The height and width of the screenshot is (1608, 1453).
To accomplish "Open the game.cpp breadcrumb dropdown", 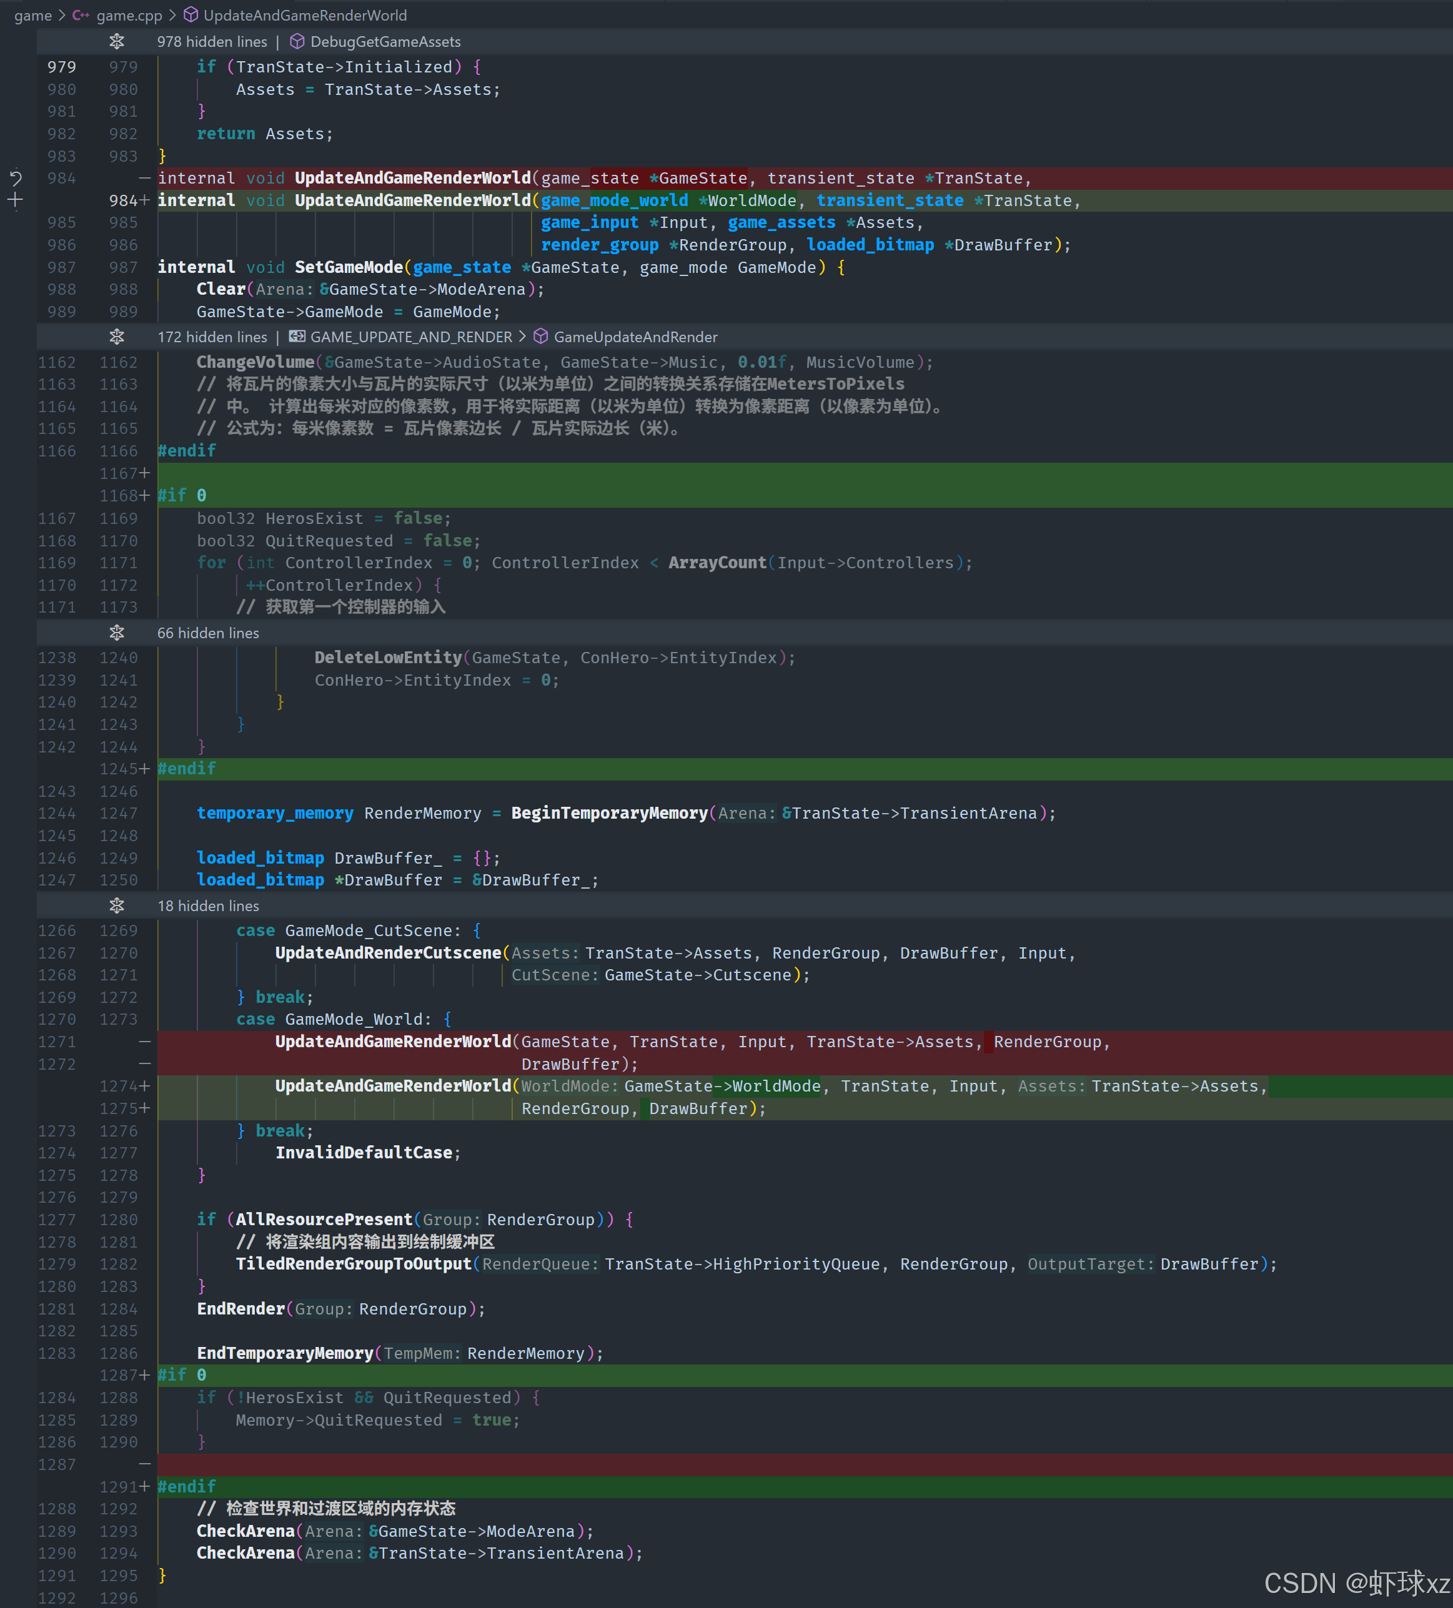I will coord(129,15).
